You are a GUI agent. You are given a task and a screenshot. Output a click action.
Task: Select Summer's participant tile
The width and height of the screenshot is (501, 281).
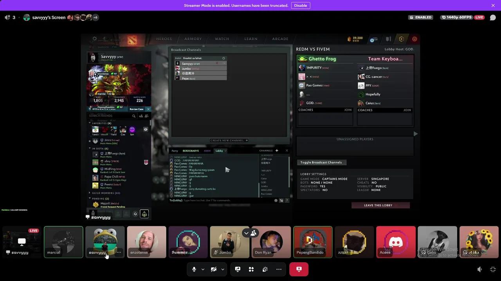(188, 242)
